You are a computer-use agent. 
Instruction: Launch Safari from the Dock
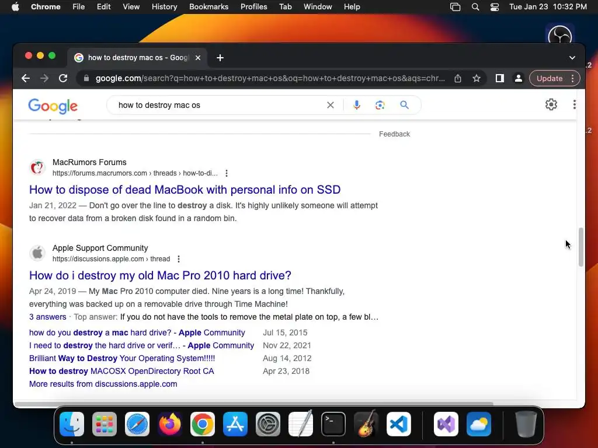click(137, 424)
